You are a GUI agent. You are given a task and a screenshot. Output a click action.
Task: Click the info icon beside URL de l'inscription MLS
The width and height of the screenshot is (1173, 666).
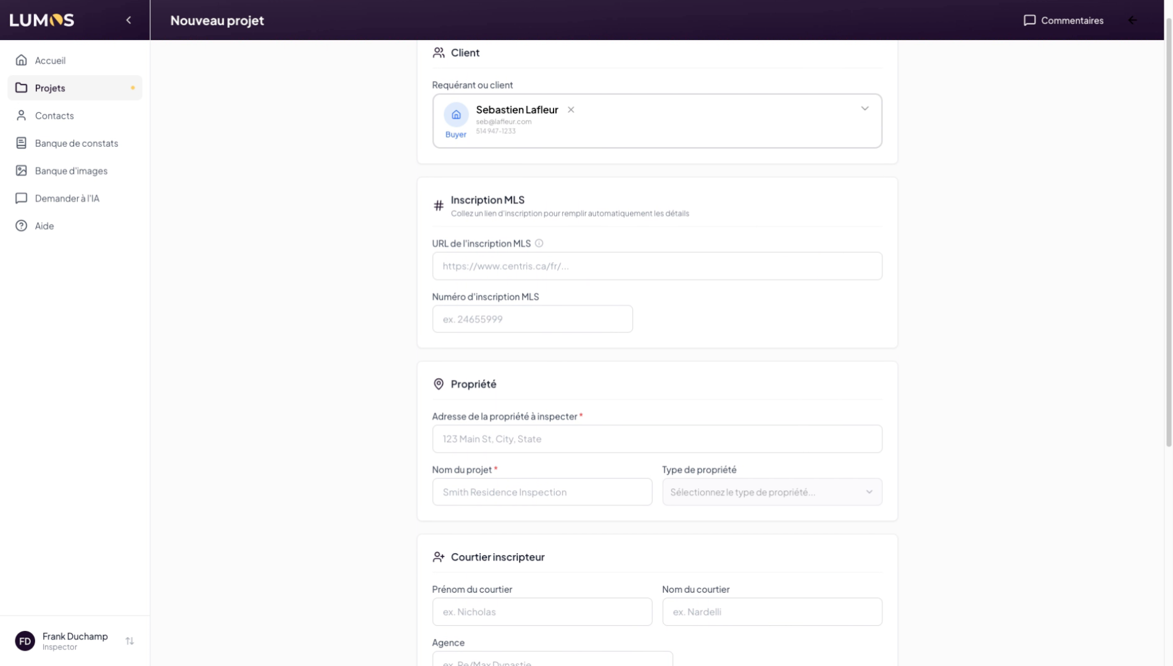pyautogui.click(x=539, y=244)
